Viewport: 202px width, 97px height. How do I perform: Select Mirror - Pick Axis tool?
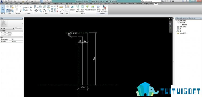pos(44,7)
